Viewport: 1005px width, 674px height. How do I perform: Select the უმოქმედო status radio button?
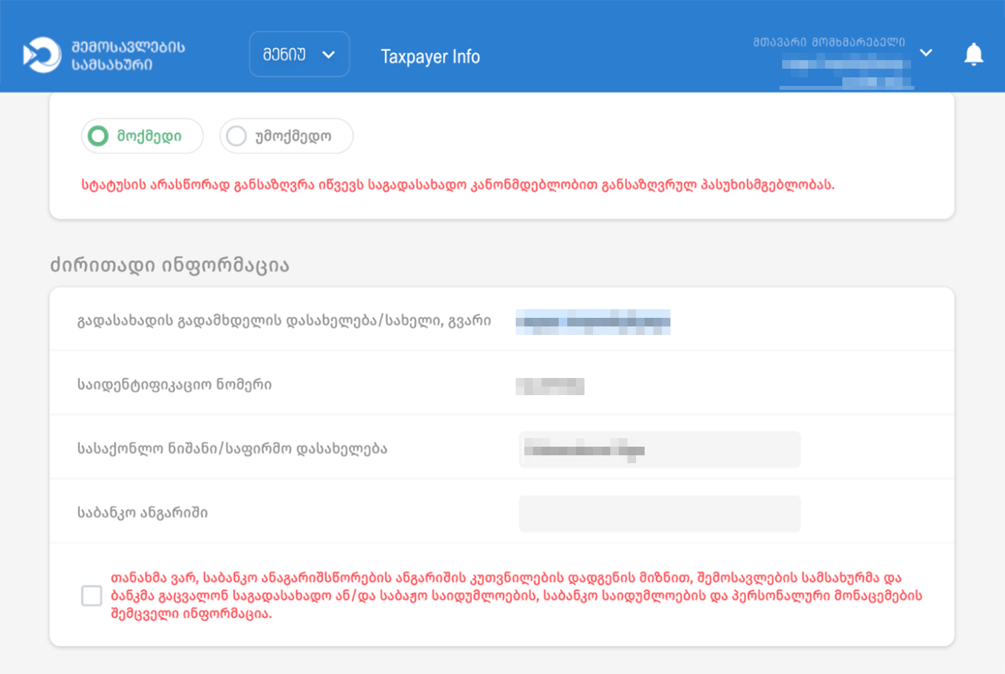tap(237, 136)
